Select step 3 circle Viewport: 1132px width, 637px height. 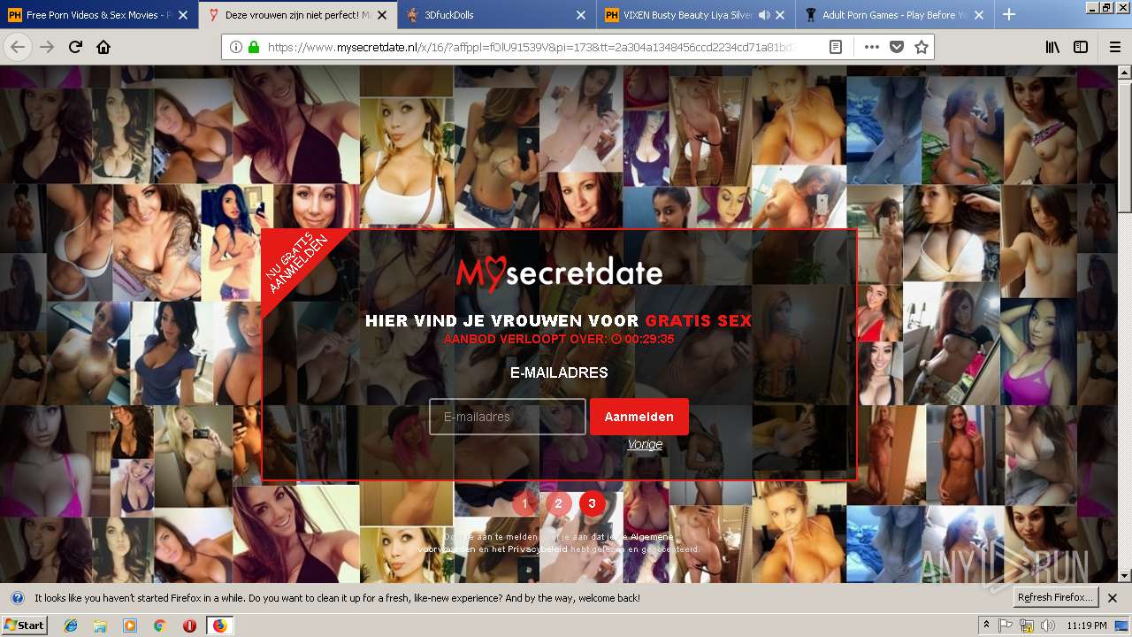click(592, 503)
